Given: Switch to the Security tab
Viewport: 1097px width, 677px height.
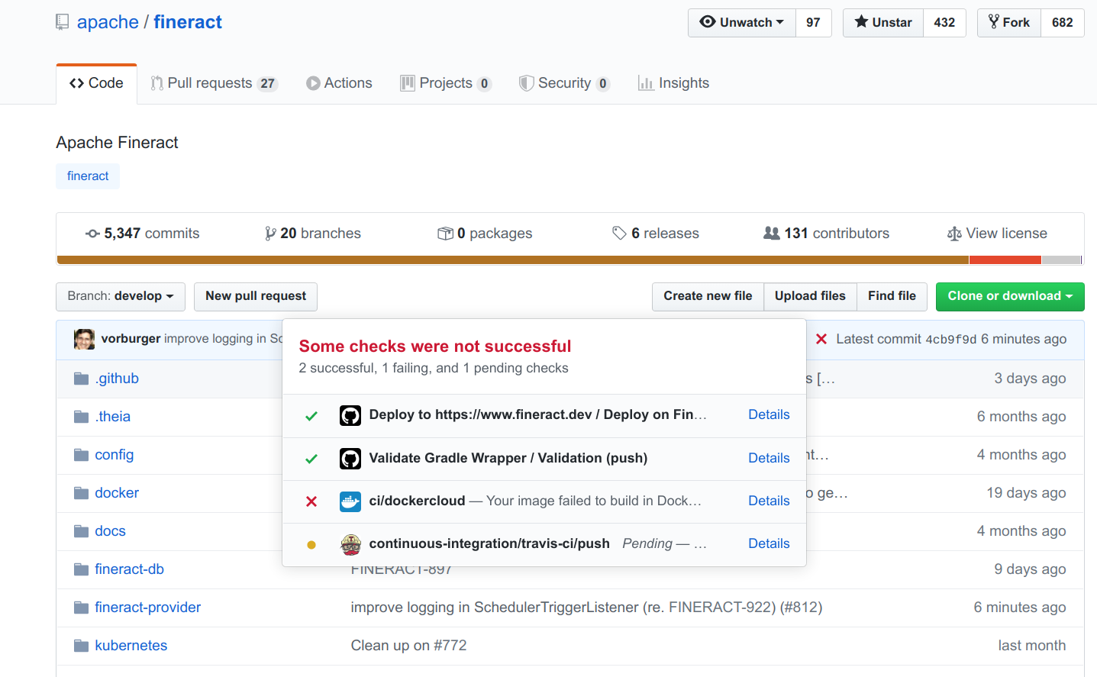Looking at the screenshot, I should tap(564, 83).
